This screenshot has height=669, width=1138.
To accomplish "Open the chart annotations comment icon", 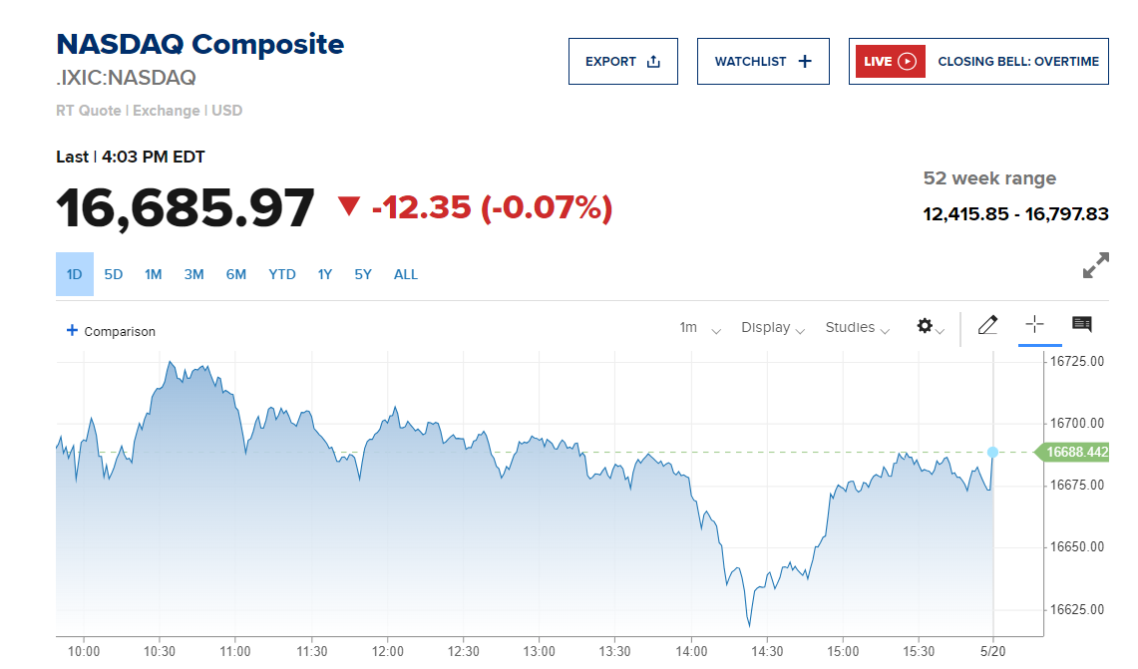I will 1081,324.
